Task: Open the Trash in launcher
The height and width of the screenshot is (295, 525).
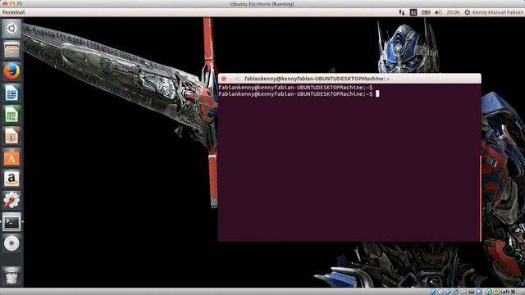Action: [11, 276]
